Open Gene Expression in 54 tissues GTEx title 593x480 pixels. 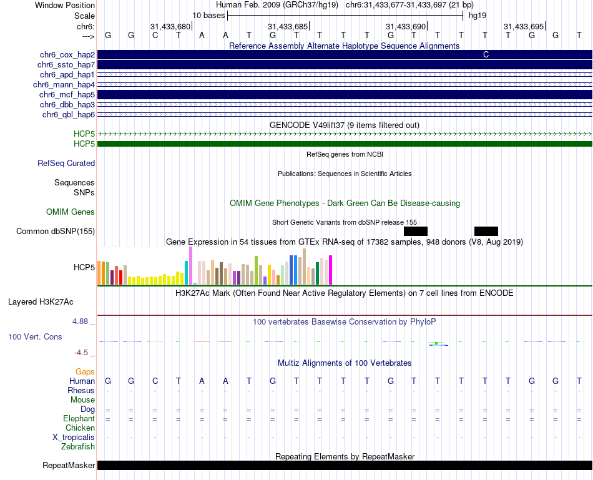[345, 242]
